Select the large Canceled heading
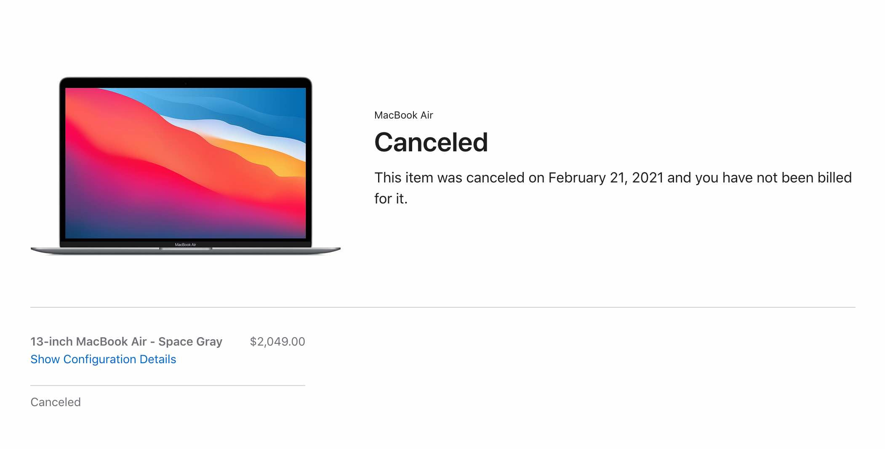Image resolution: width=885 pixels, height=449 pixels. (x=431, y=142)
